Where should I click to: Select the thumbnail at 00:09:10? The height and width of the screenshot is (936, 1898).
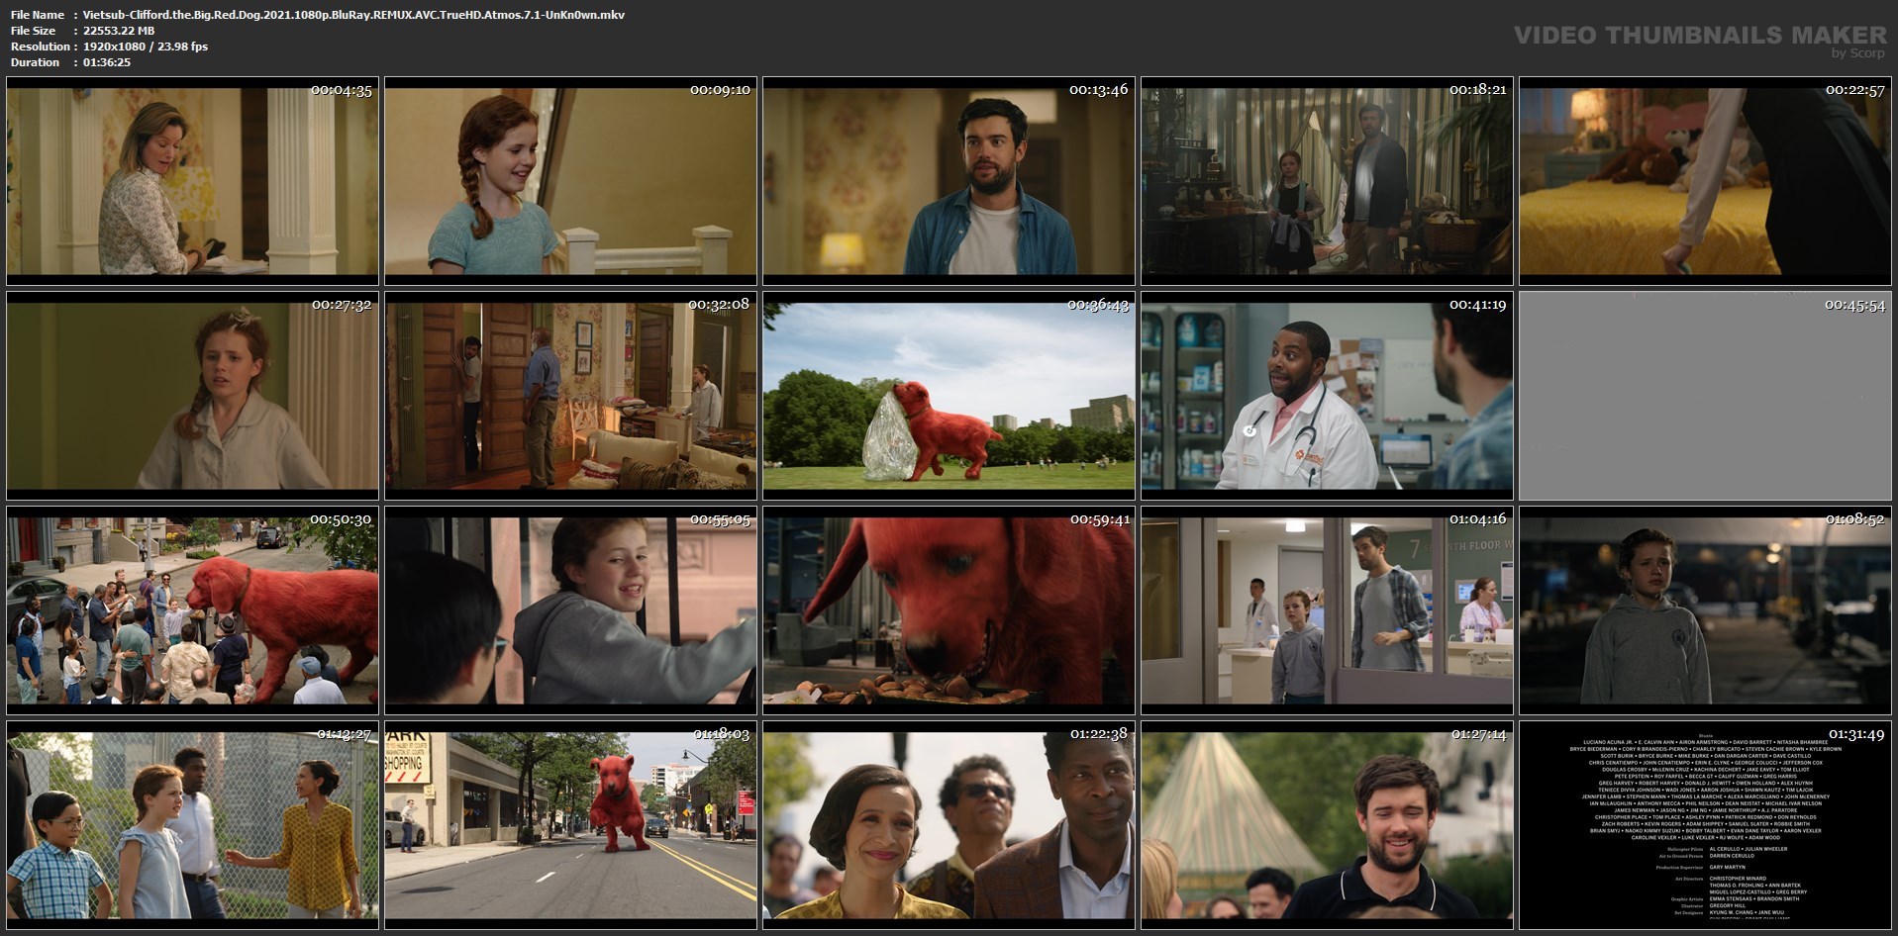pos(571,181)
